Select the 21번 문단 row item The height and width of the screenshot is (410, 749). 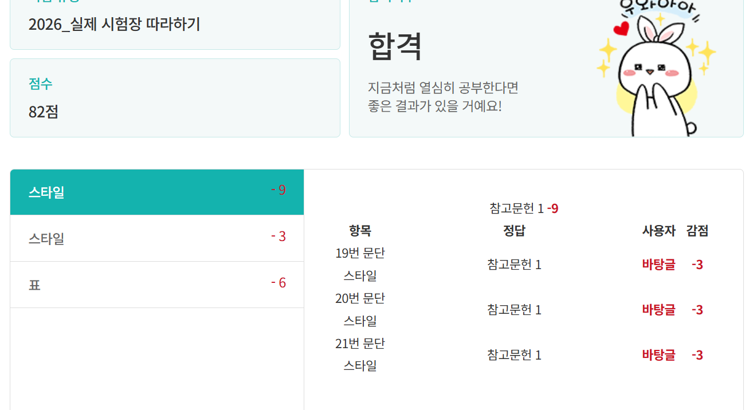[x=360, y=344]
